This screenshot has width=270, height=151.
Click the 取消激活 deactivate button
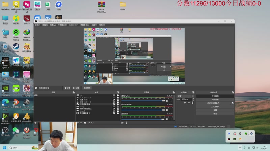click(87, 88)
